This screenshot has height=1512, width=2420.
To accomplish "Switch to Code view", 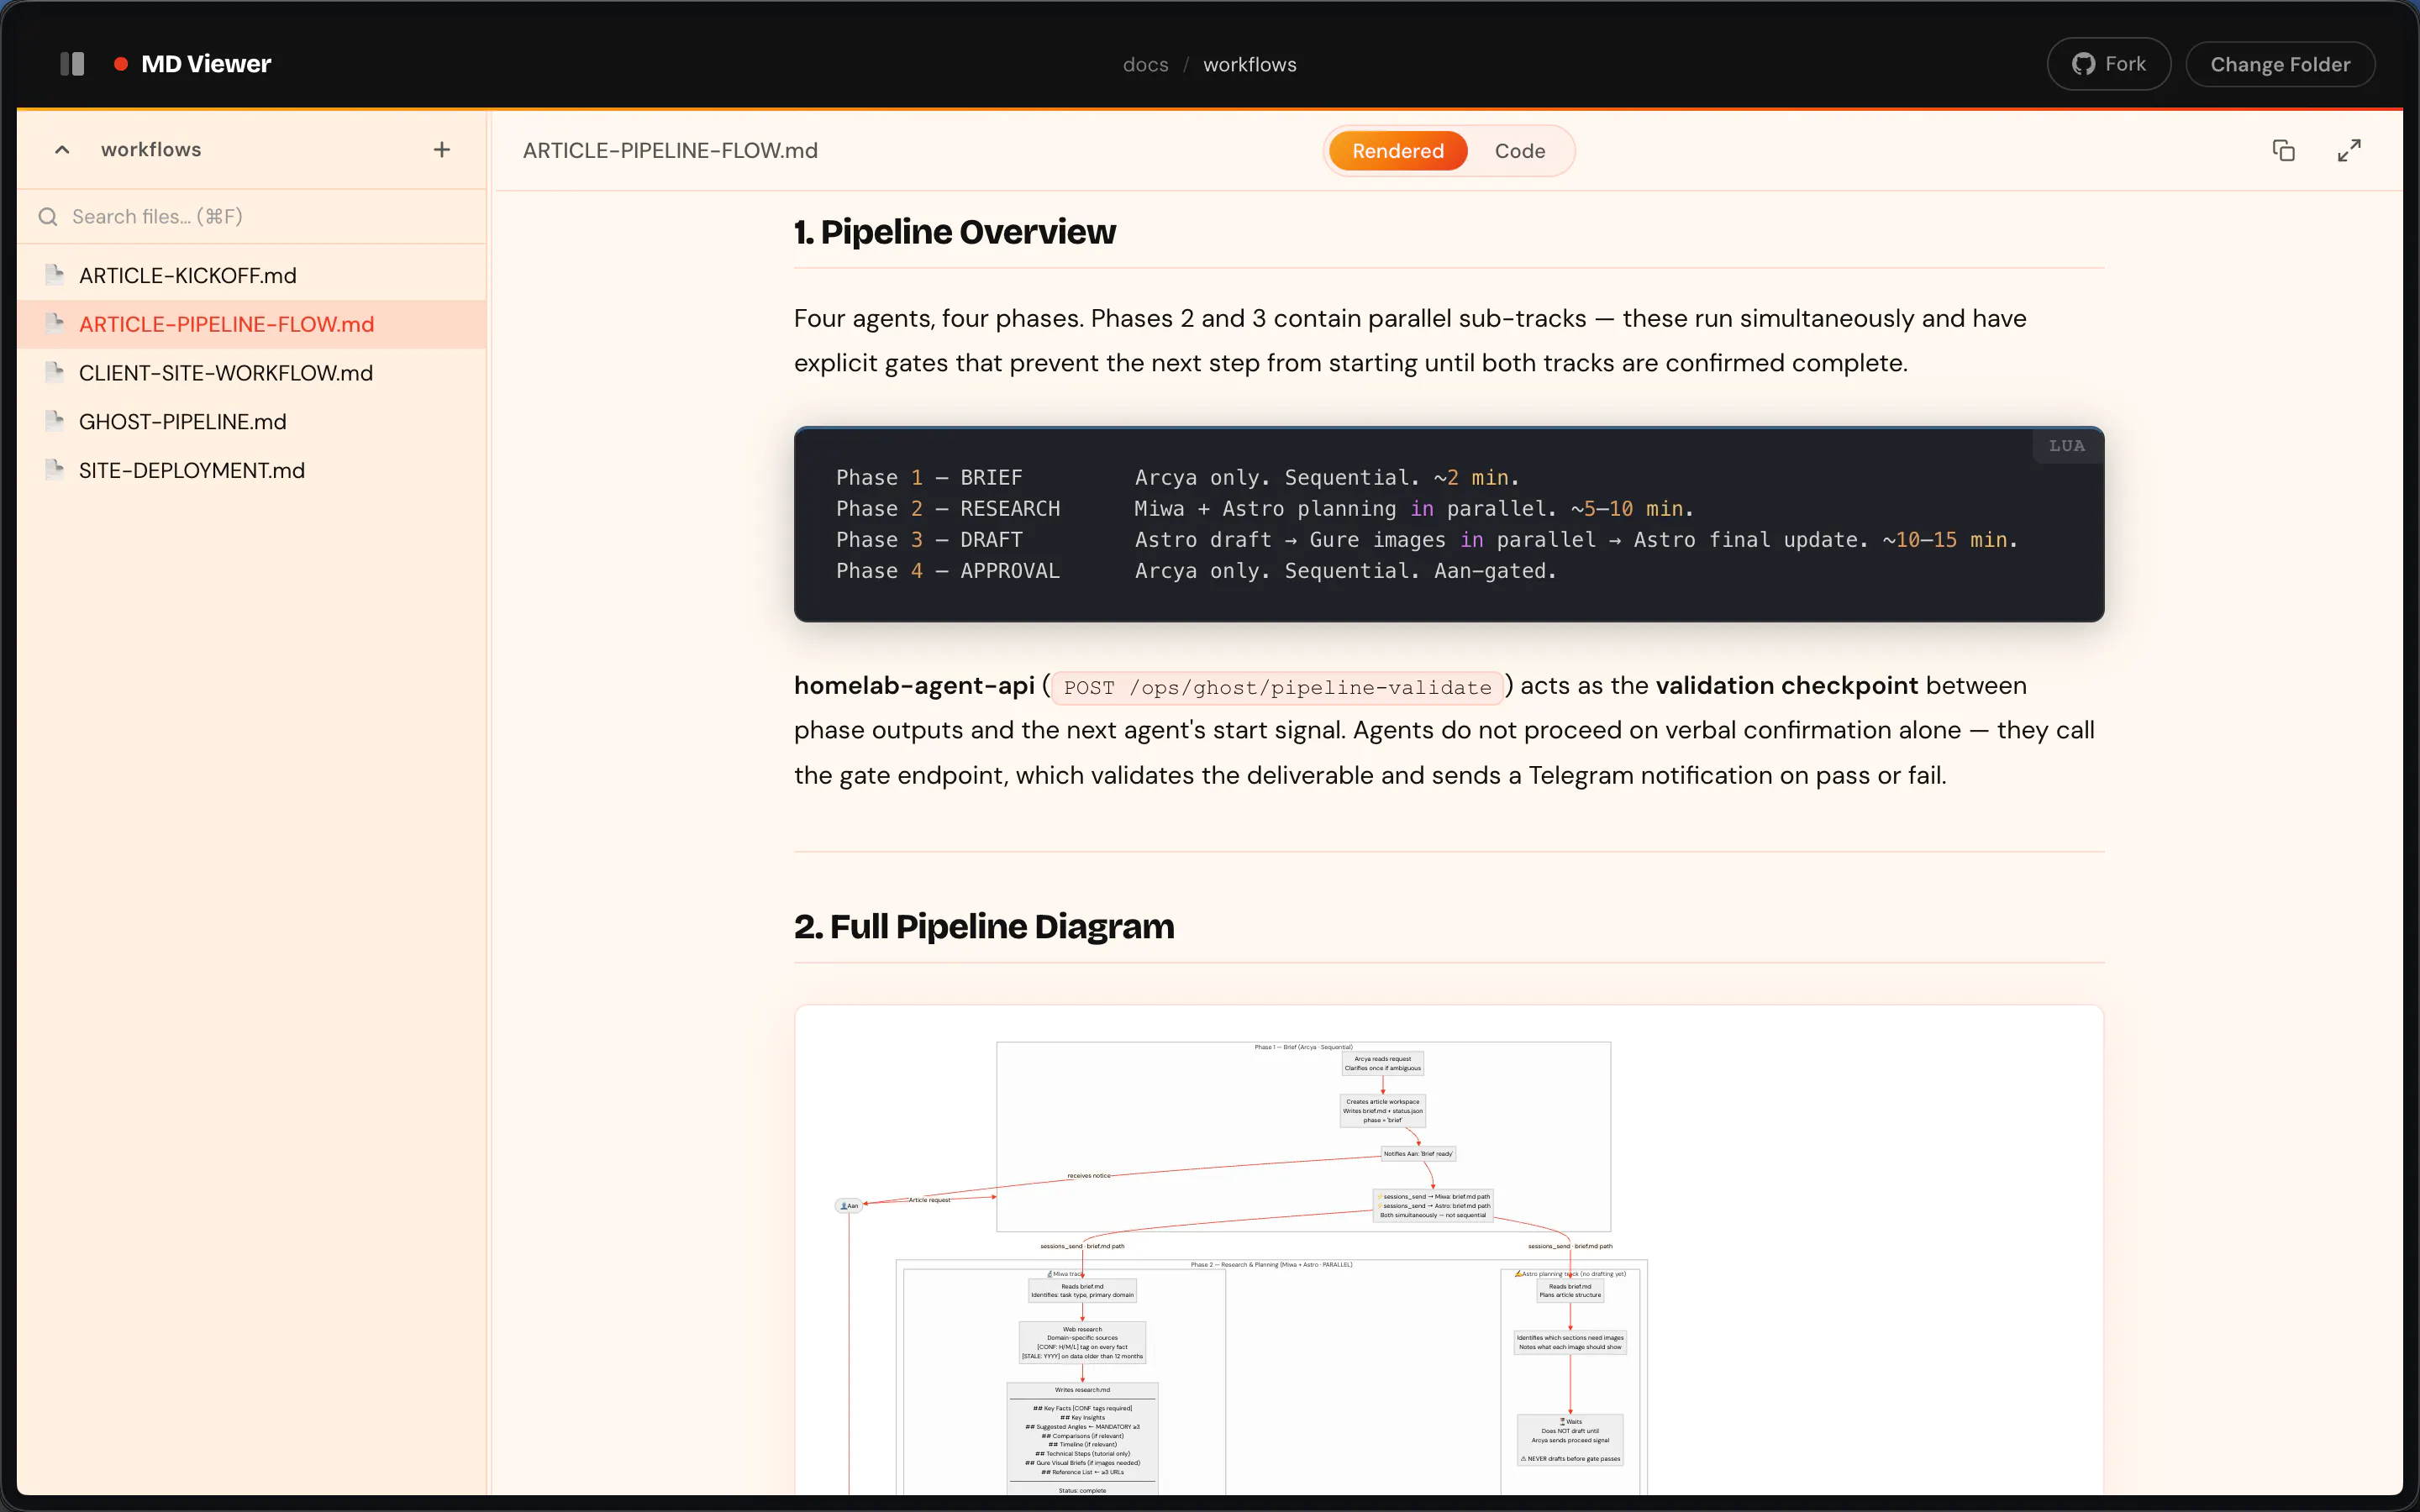I will coord(1520,151).
